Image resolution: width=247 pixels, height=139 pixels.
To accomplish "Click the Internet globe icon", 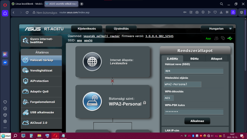I will (x=92, y=61).
